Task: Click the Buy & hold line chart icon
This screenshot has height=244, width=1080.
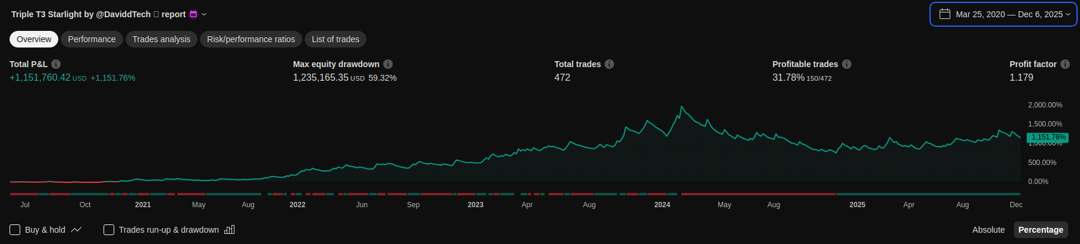Action: 76,230
